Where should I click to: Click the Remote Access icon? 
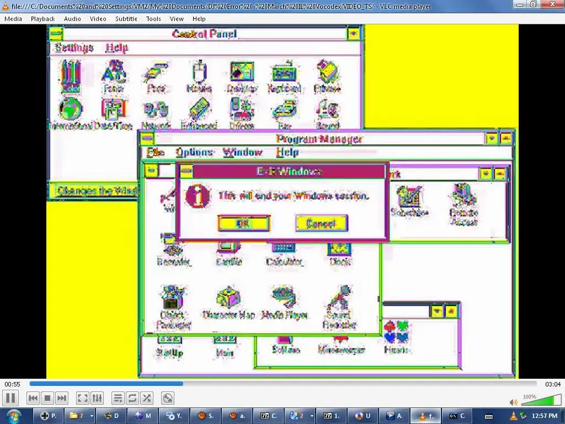pos(463,204)
